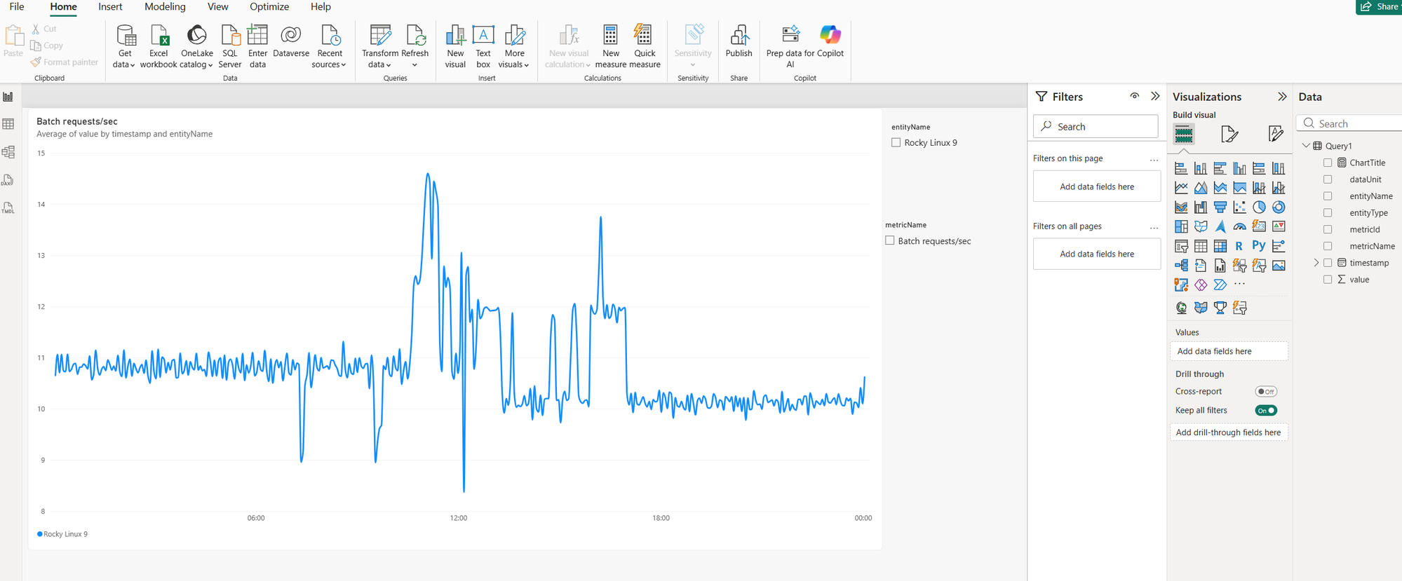Open Report view in left sidebar

tap(8, 97)
